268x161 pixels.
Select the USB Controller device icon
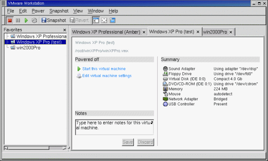[165, 104]
